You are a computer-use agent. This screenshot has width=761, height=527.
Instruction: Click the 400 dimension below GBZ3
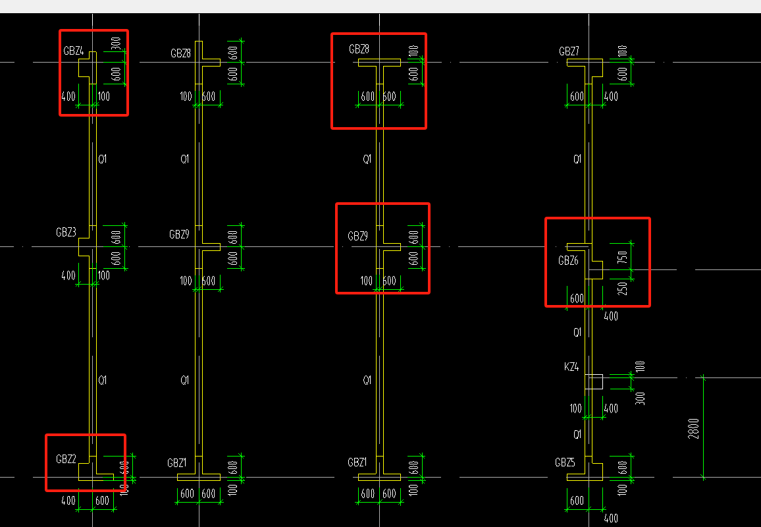coord(68,275)
